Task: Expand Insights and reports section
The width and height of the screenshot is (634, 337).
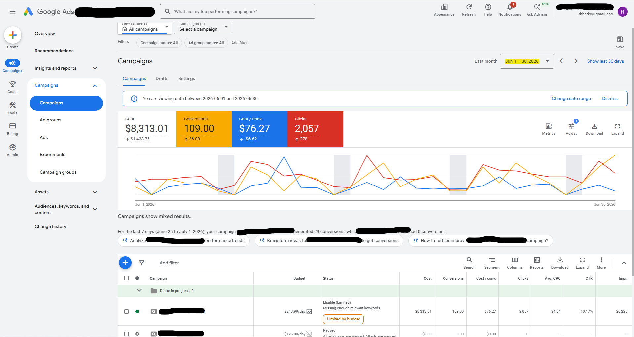Action: 95,68
